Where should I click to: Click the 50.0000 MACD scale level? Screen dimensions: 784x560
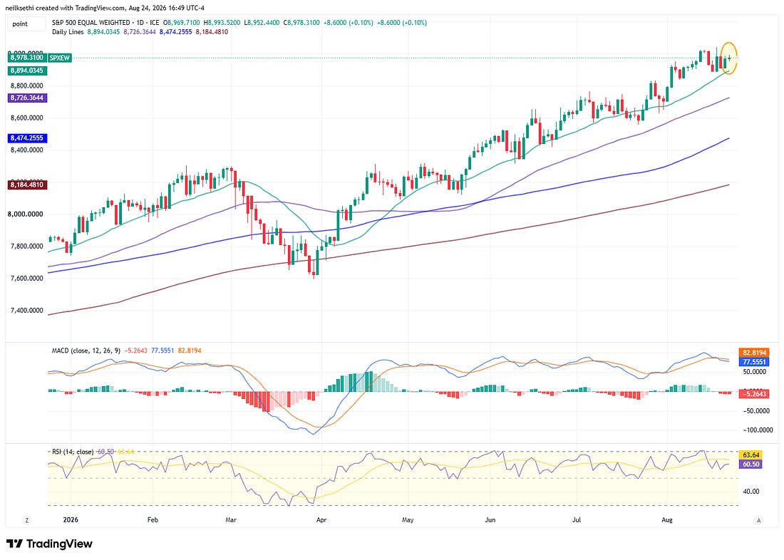[755, 372]
